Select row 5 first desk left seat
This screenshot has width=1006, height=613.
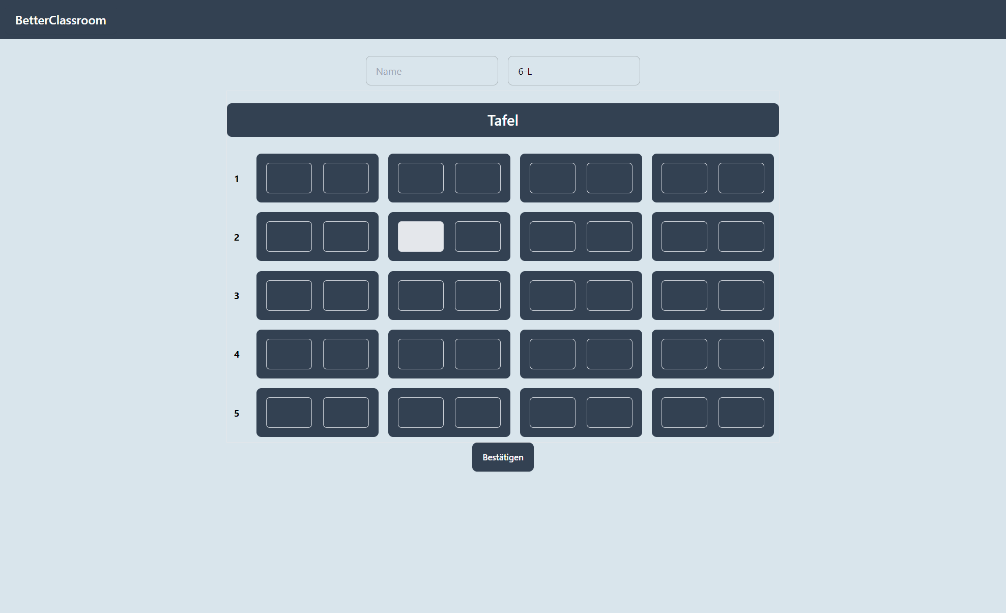coord(289,413)
